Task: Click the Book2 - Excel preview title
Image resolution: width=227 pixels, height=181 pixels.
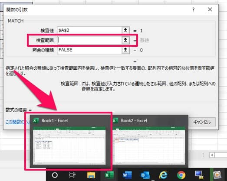Action: pos(134,120)
